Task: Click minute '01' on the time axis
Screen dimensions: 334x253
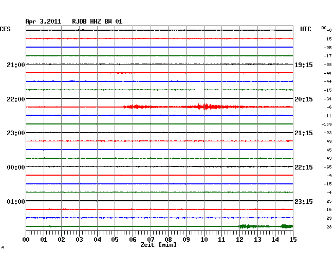Action: click(44, 240)
